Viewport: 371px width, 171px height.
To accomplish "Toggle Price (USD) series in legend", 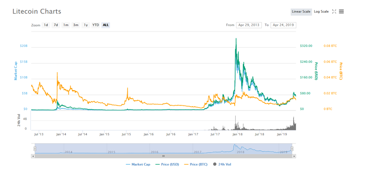I will (x=167, y=164).
